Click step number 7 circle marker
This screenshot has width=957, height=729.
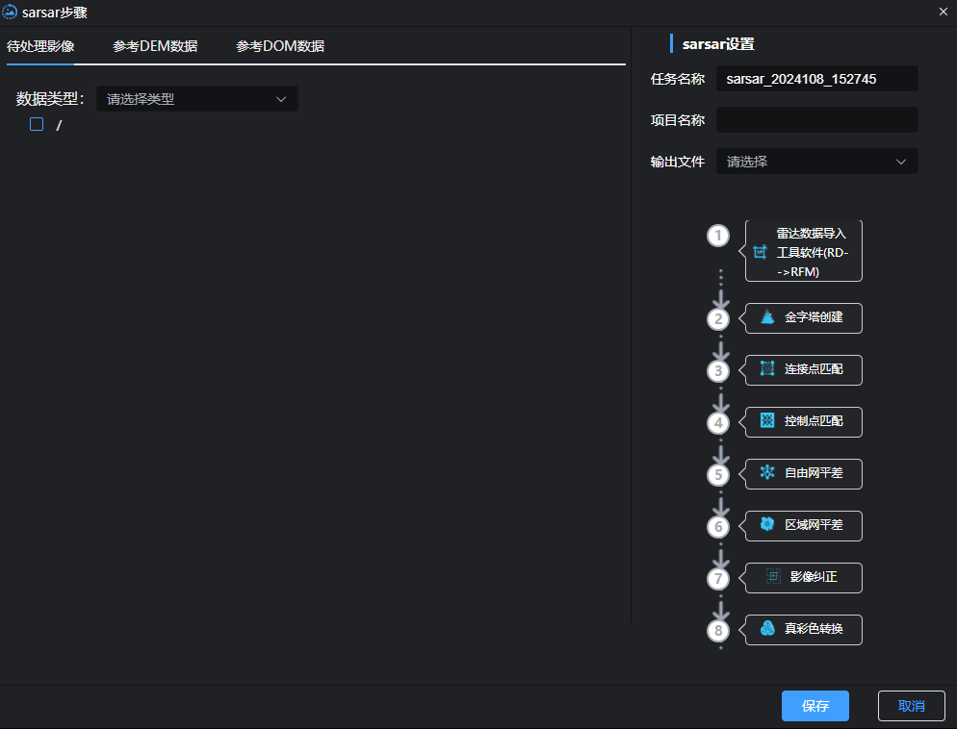coord(718,577)
